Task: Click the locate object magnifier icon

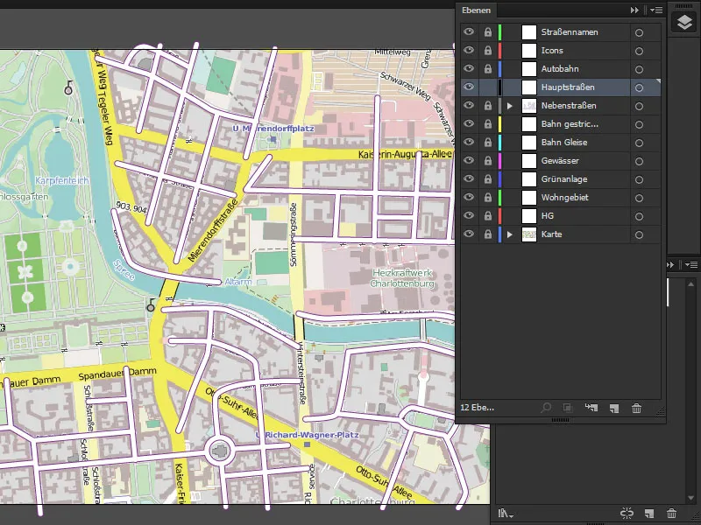Action: (x=545, y=408)
